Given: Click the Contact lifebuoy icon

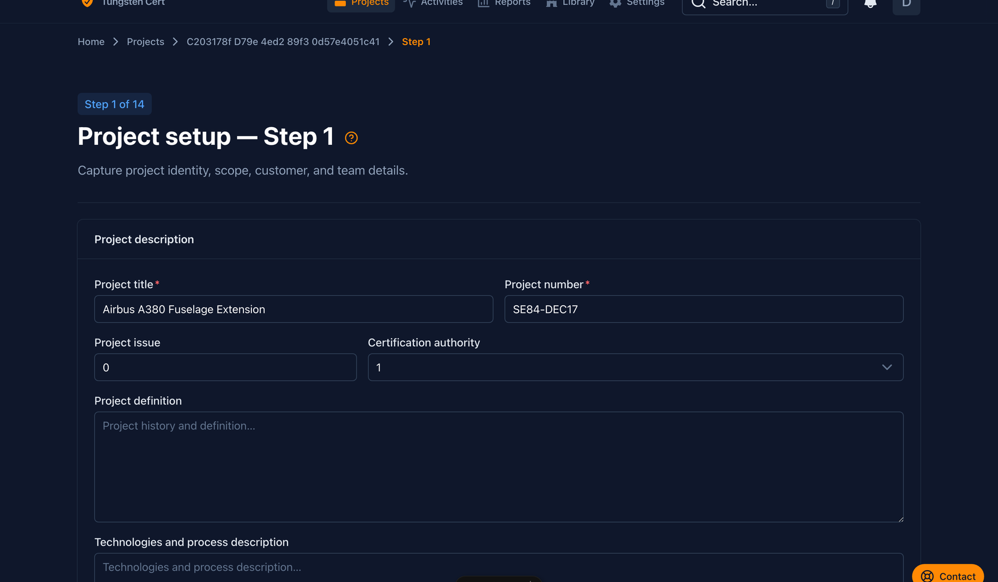Looking at the screenshot, I should 927,576.
